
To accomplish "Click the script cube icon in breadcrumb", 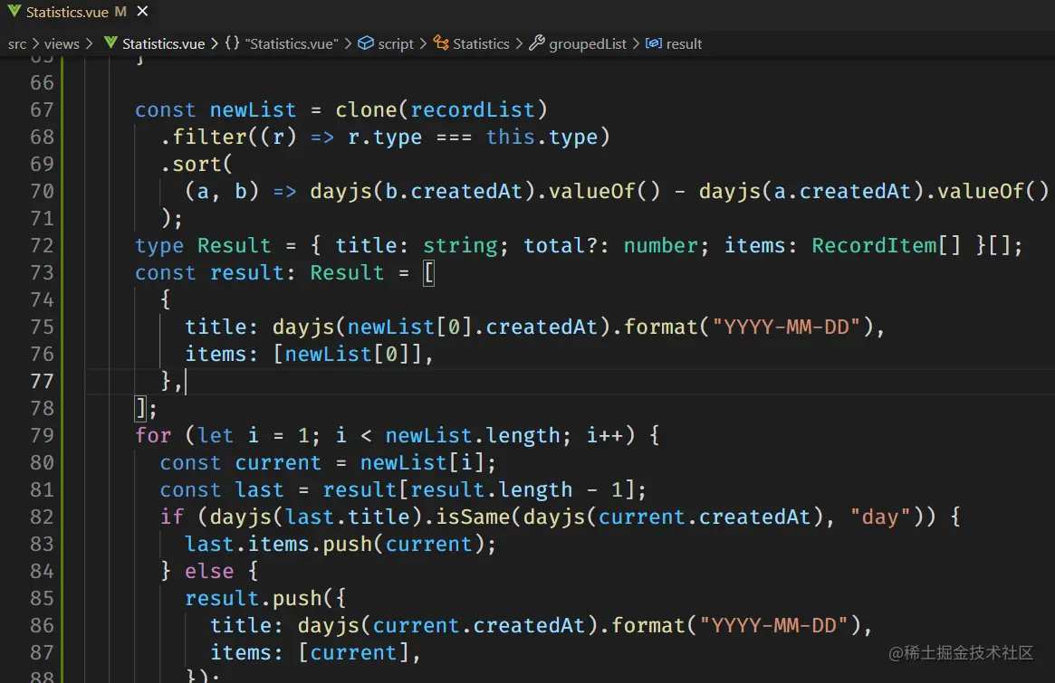I will pyautogui.click(x=365, y=43).
